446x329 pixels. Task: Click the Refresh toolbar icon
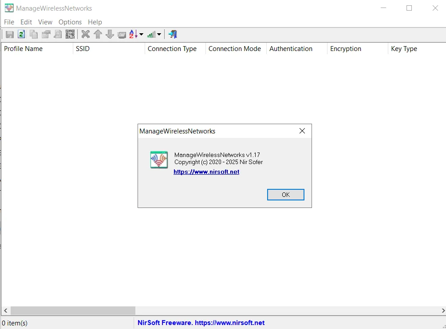[21, 35]
